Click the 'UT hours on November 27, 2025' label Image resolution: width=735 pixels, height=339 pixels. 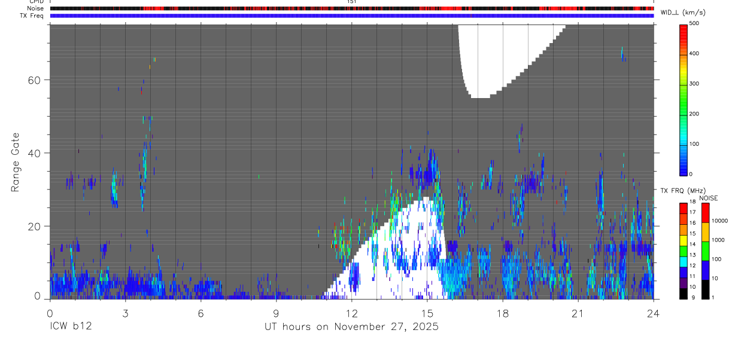352,327
